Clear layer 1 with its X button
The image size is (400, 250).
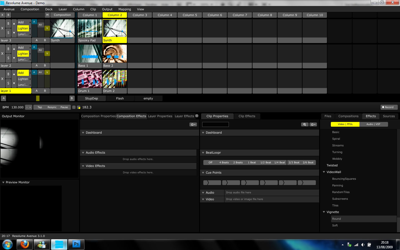point(2,79)
